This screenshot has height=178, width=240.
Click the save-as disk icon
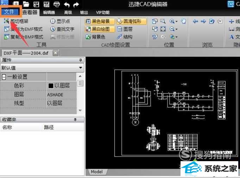[x=46, y=4]
